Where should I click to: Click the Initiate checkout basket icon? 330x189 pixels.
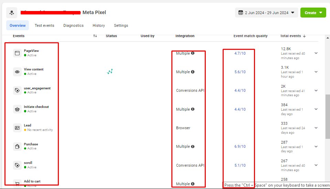click(17, 109)
